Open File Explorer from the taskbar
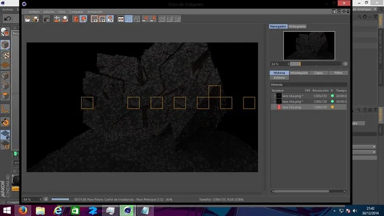Screen dimensions: 384x216 point(40,210)
